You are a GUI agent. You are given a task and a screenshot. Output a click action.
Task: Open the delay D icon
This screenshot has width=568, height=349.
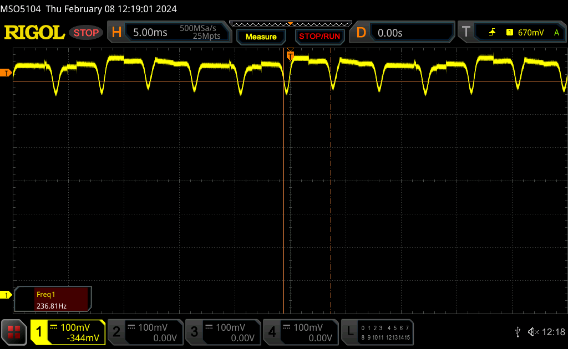pyautogui.click(x=361, y=33)
